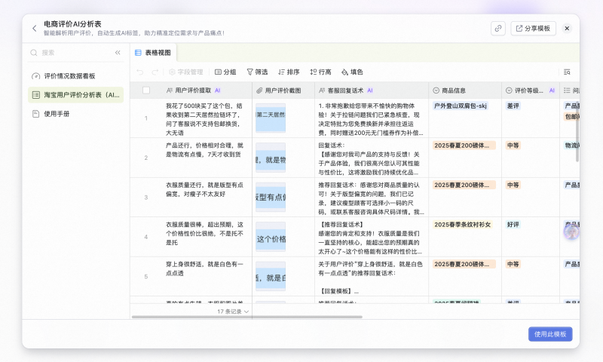
Task: Open the 分组 group option
Action: pyautogui.click(x=225, y=72)
